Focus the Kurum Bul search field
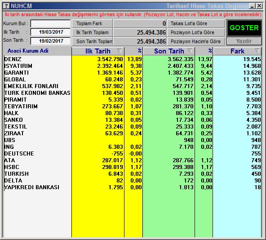The height and width of the screenshot is (240, 266). [50, 23]
